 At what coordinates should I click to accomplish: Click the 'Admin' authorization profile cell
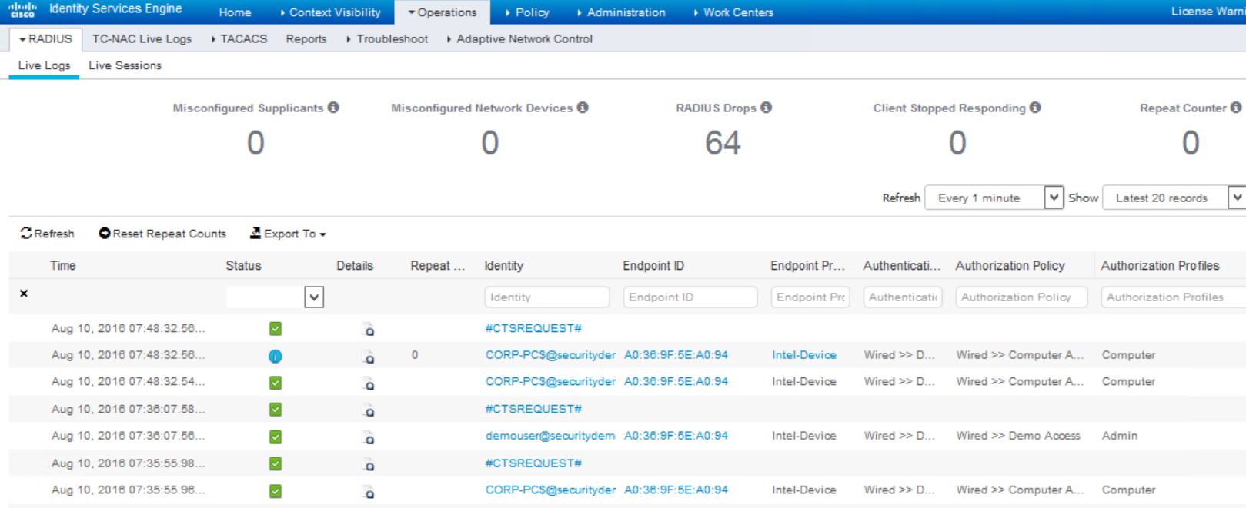pyautogui.click(x=1119, y=436)
